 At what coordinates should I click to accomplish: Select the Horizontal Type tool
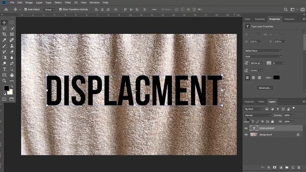click(4, 69)
